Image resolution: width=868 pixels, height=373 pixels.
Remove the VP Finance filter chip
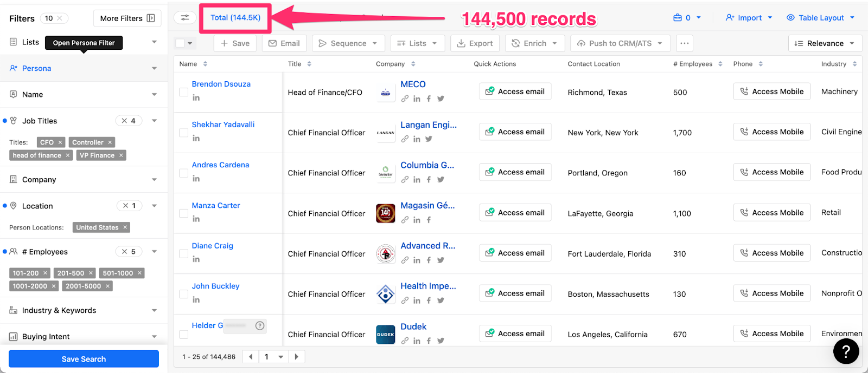[x=121, y=155]
